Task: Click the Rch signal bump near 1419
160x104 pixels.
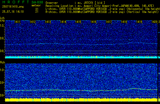Action: [x=135, y=89]
